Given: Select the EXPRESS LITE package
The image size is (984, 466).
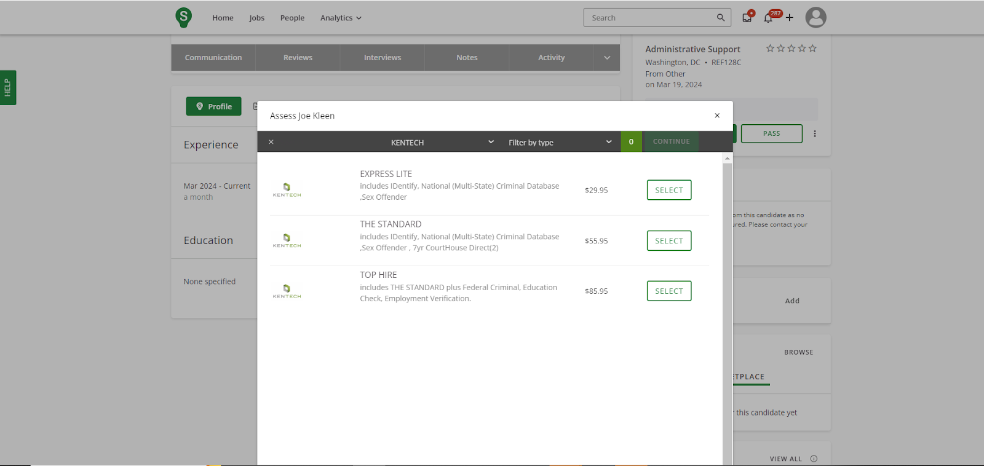Looking at the screenshot, I should 669,190.
